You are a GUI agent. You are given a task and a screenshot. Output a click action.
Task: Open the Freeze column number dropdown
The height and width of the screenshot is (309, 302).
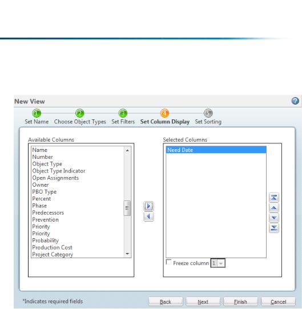click(x=218, y=263)
